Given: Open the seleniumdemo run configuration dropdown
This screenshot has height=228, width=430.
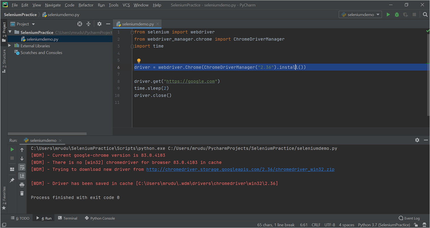Looking at the screenshot, I should pyautogui.click(x=360, y=14).
